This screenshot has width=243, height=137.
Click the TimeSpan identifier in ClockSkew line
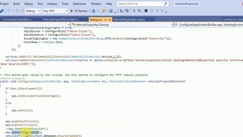coord(48,42)
